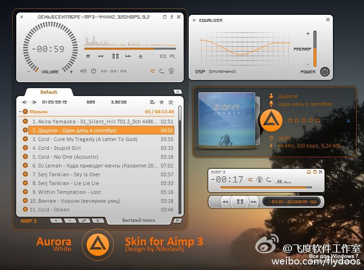Next track on tray control bar
364x270 pixels.
pos(254,202)
